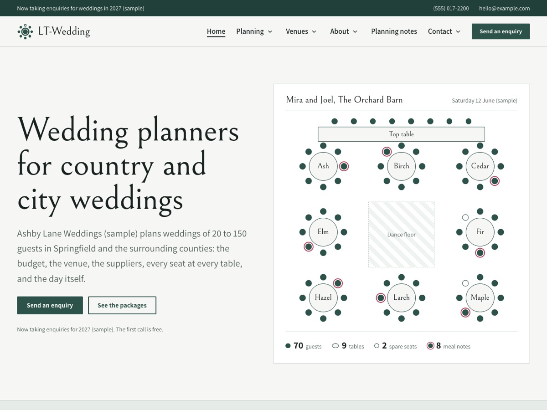
Task: Click the top announcement bar text
Action: tap(81, 8)
